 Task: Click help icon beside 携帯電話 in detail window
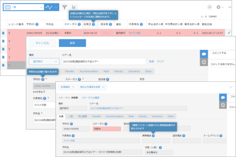[153, 136]
